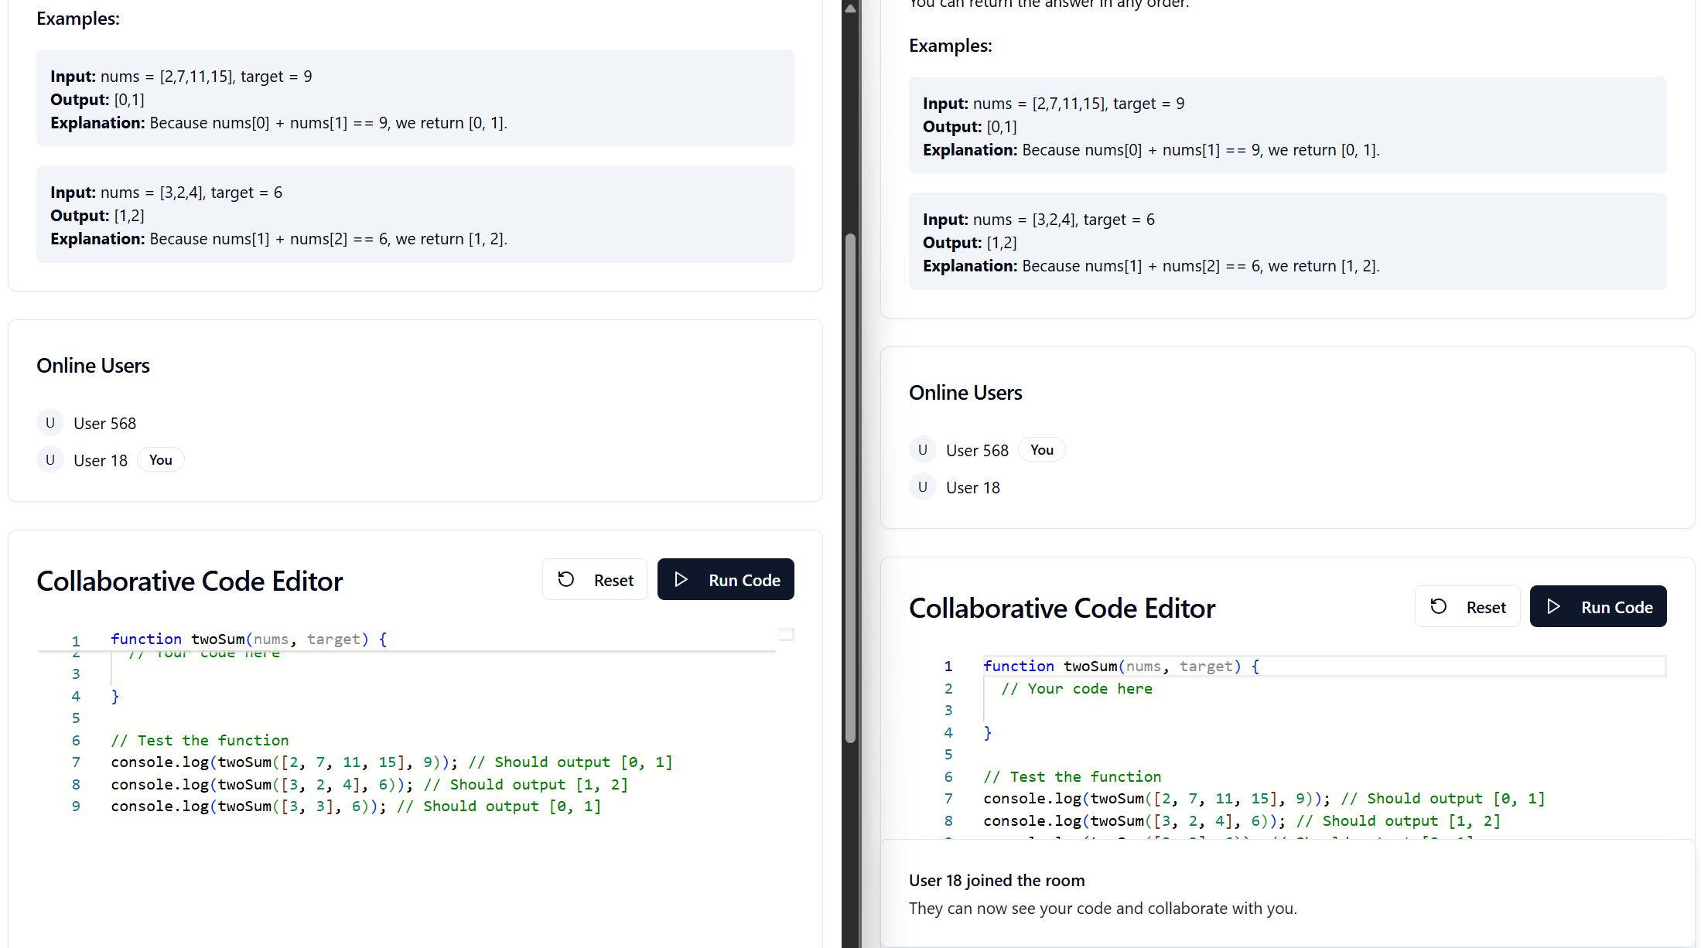This screenshot has width=1701, height=948.
Task: Click User 568 avatar in left panel
Action: tap(50, 423)
